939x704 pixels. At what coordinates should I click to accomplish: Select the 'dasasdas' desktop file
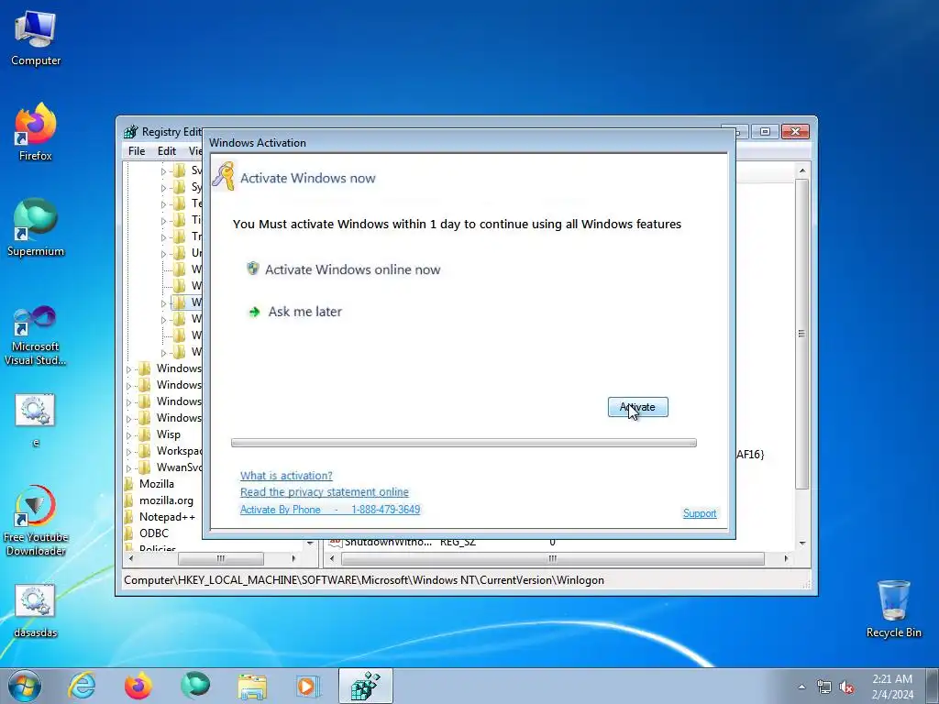click(36, 610)
